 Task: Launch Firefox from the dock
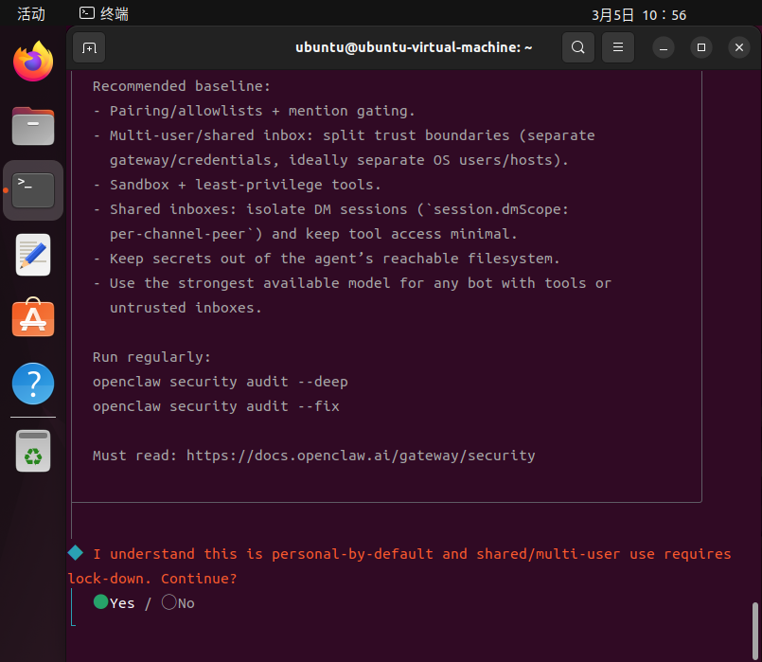click(x=33, y=62)
